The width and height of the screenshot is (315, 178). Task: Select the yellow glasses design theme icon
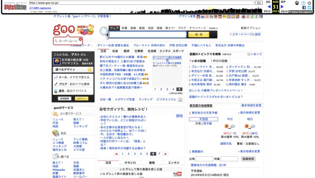[224, 17]
